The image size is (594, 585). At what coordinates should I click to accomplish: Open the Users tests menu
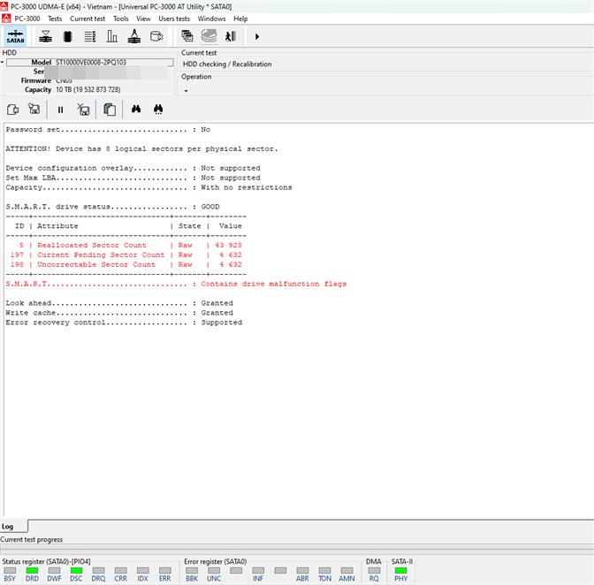[x=174, y=19]
